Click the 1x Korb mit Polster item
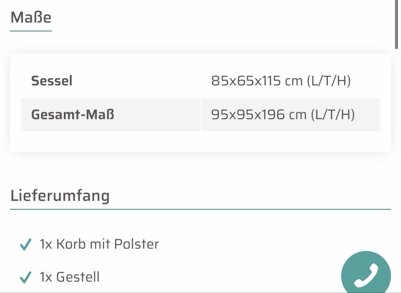 (99, 244)
